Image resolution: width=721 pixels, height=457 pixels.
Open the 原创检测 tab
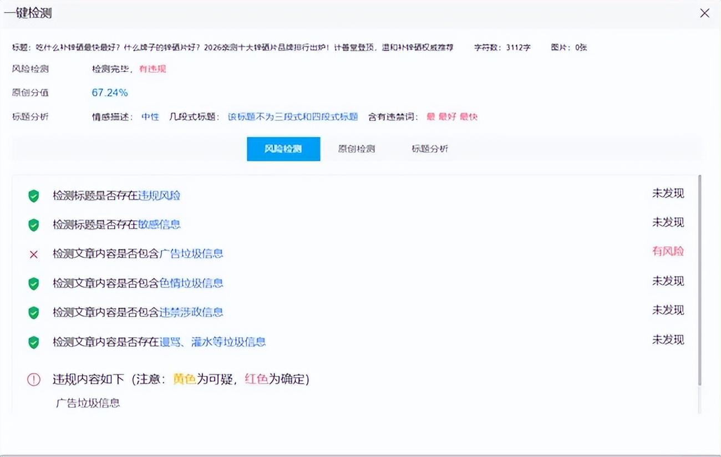pyautogui.click(x=357, y=149)
